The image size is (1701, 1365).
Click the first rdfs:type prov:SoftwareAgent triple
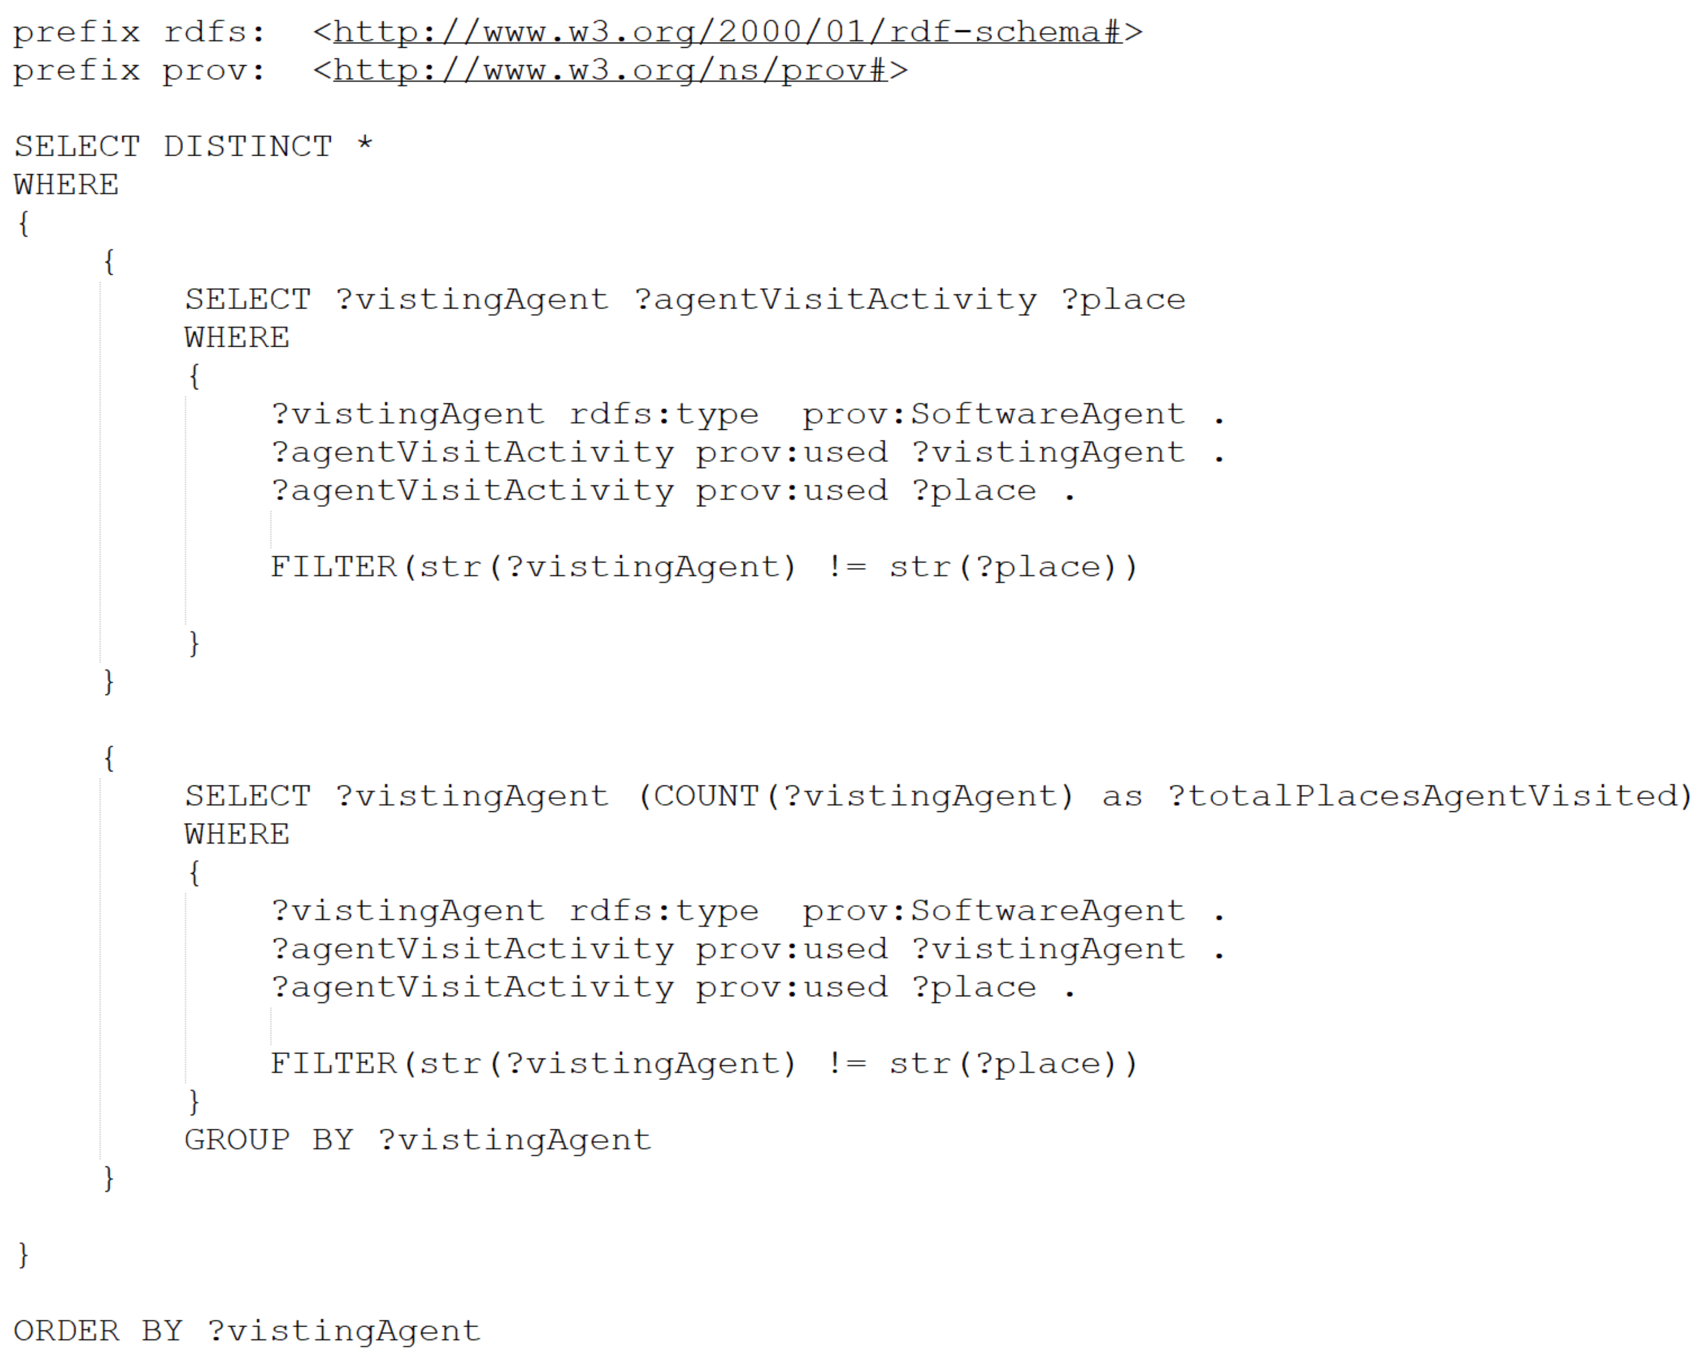coord(748,415)
